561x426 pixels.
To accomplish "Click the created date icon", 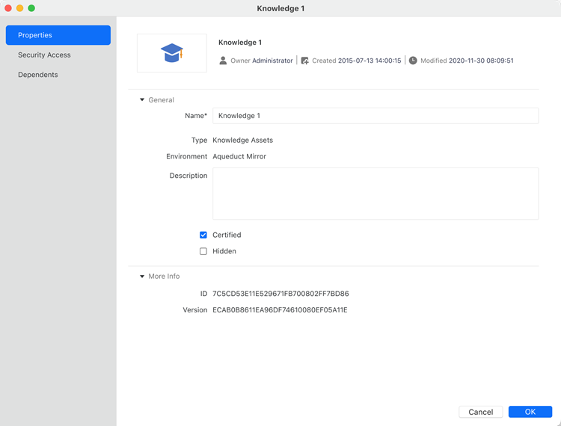I will coord(304,61).
